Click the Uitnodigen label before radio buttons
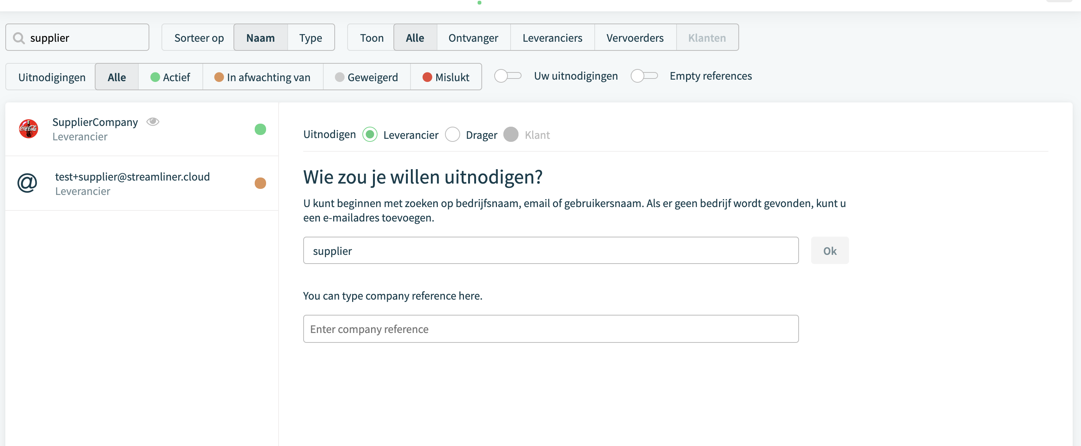Viewport: 1081px width, 446px height. click(329, 134)
